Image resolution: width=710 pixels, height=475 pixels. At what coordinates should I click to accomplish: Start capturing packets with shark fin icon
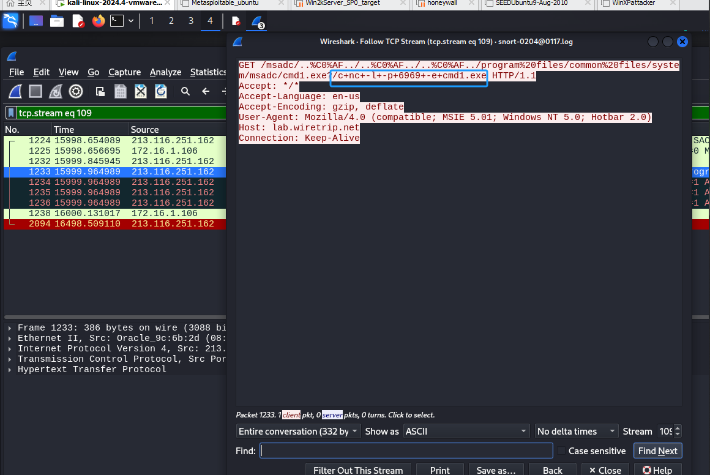pos(15,91)
